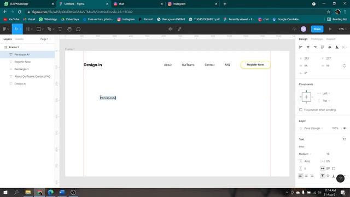The height and width of the screenshot is (197, 350).
Task: Click the link icon in top toolbar
Action: click(x=179, y=29)
